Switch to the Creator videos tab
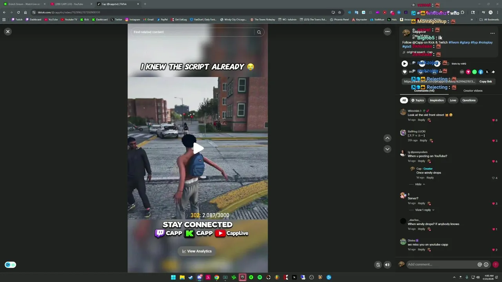502x282 pixels. point(473,90)
